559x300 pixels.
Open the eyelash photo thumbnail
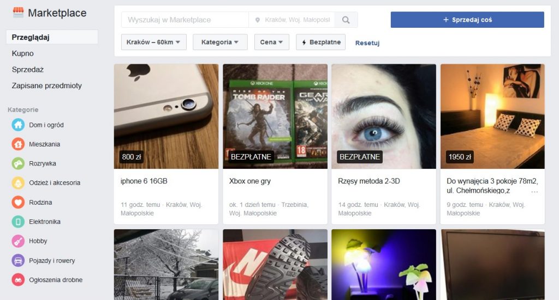[x=384, y=116]
